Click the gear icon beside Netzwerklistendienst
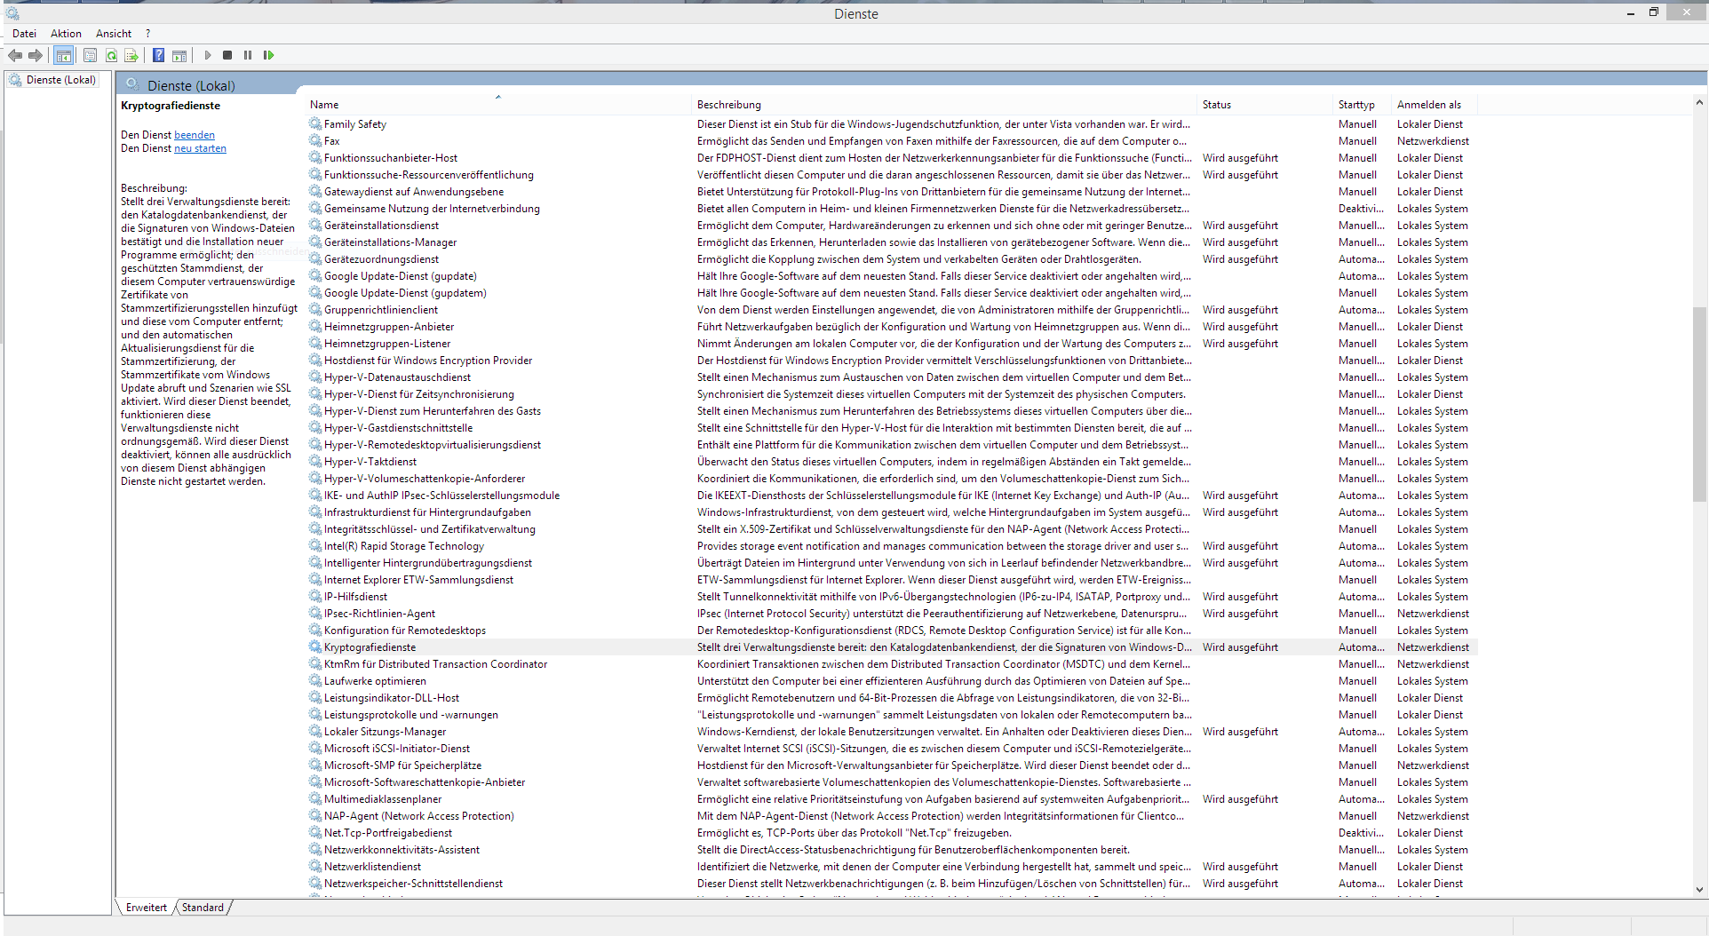1709x936 pixels. point(315,867)
